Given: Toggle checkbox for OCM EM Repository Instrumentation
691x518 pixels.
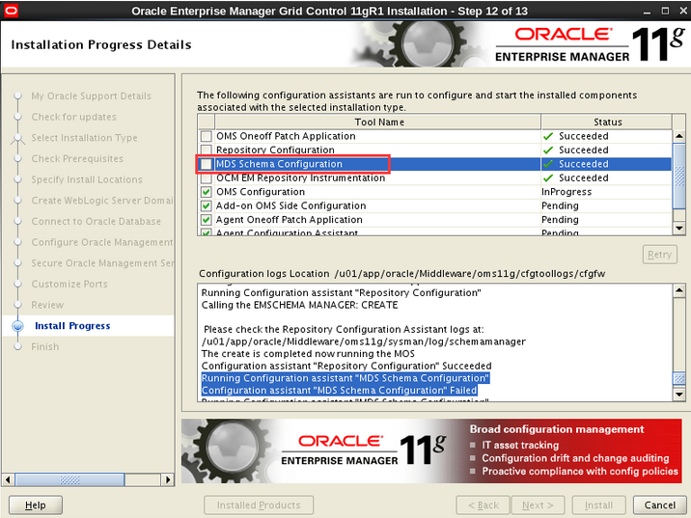Looking at the screenshot, I should click(x=206, y=177).
